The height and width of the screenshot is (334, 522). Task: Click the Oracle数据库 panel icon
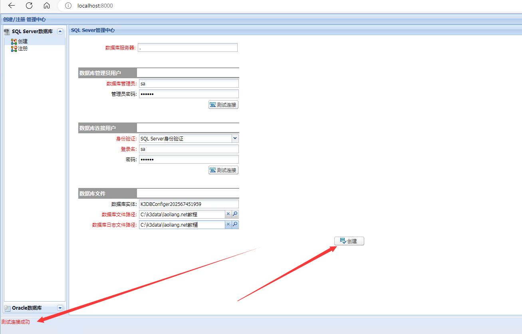7,308
